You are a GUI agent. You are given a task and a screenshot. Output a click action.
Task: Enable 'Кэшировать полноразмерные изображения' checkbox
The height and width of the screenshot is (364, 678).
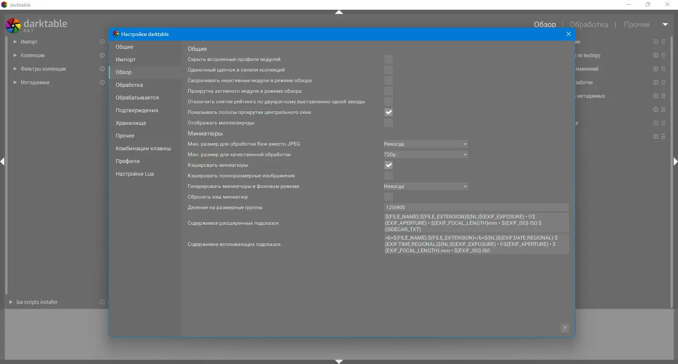click(389, 176)
